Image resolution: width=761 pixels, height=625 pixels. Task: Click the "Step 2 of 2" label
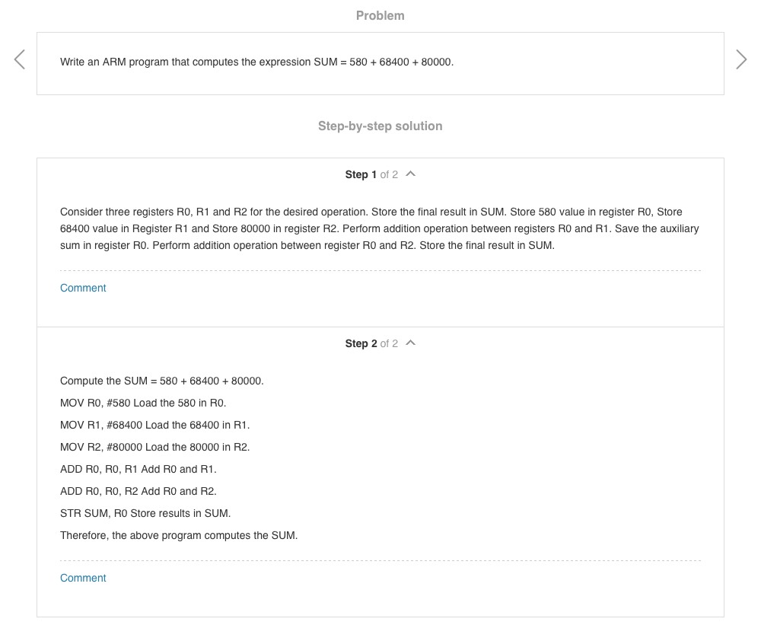[371, 343]
